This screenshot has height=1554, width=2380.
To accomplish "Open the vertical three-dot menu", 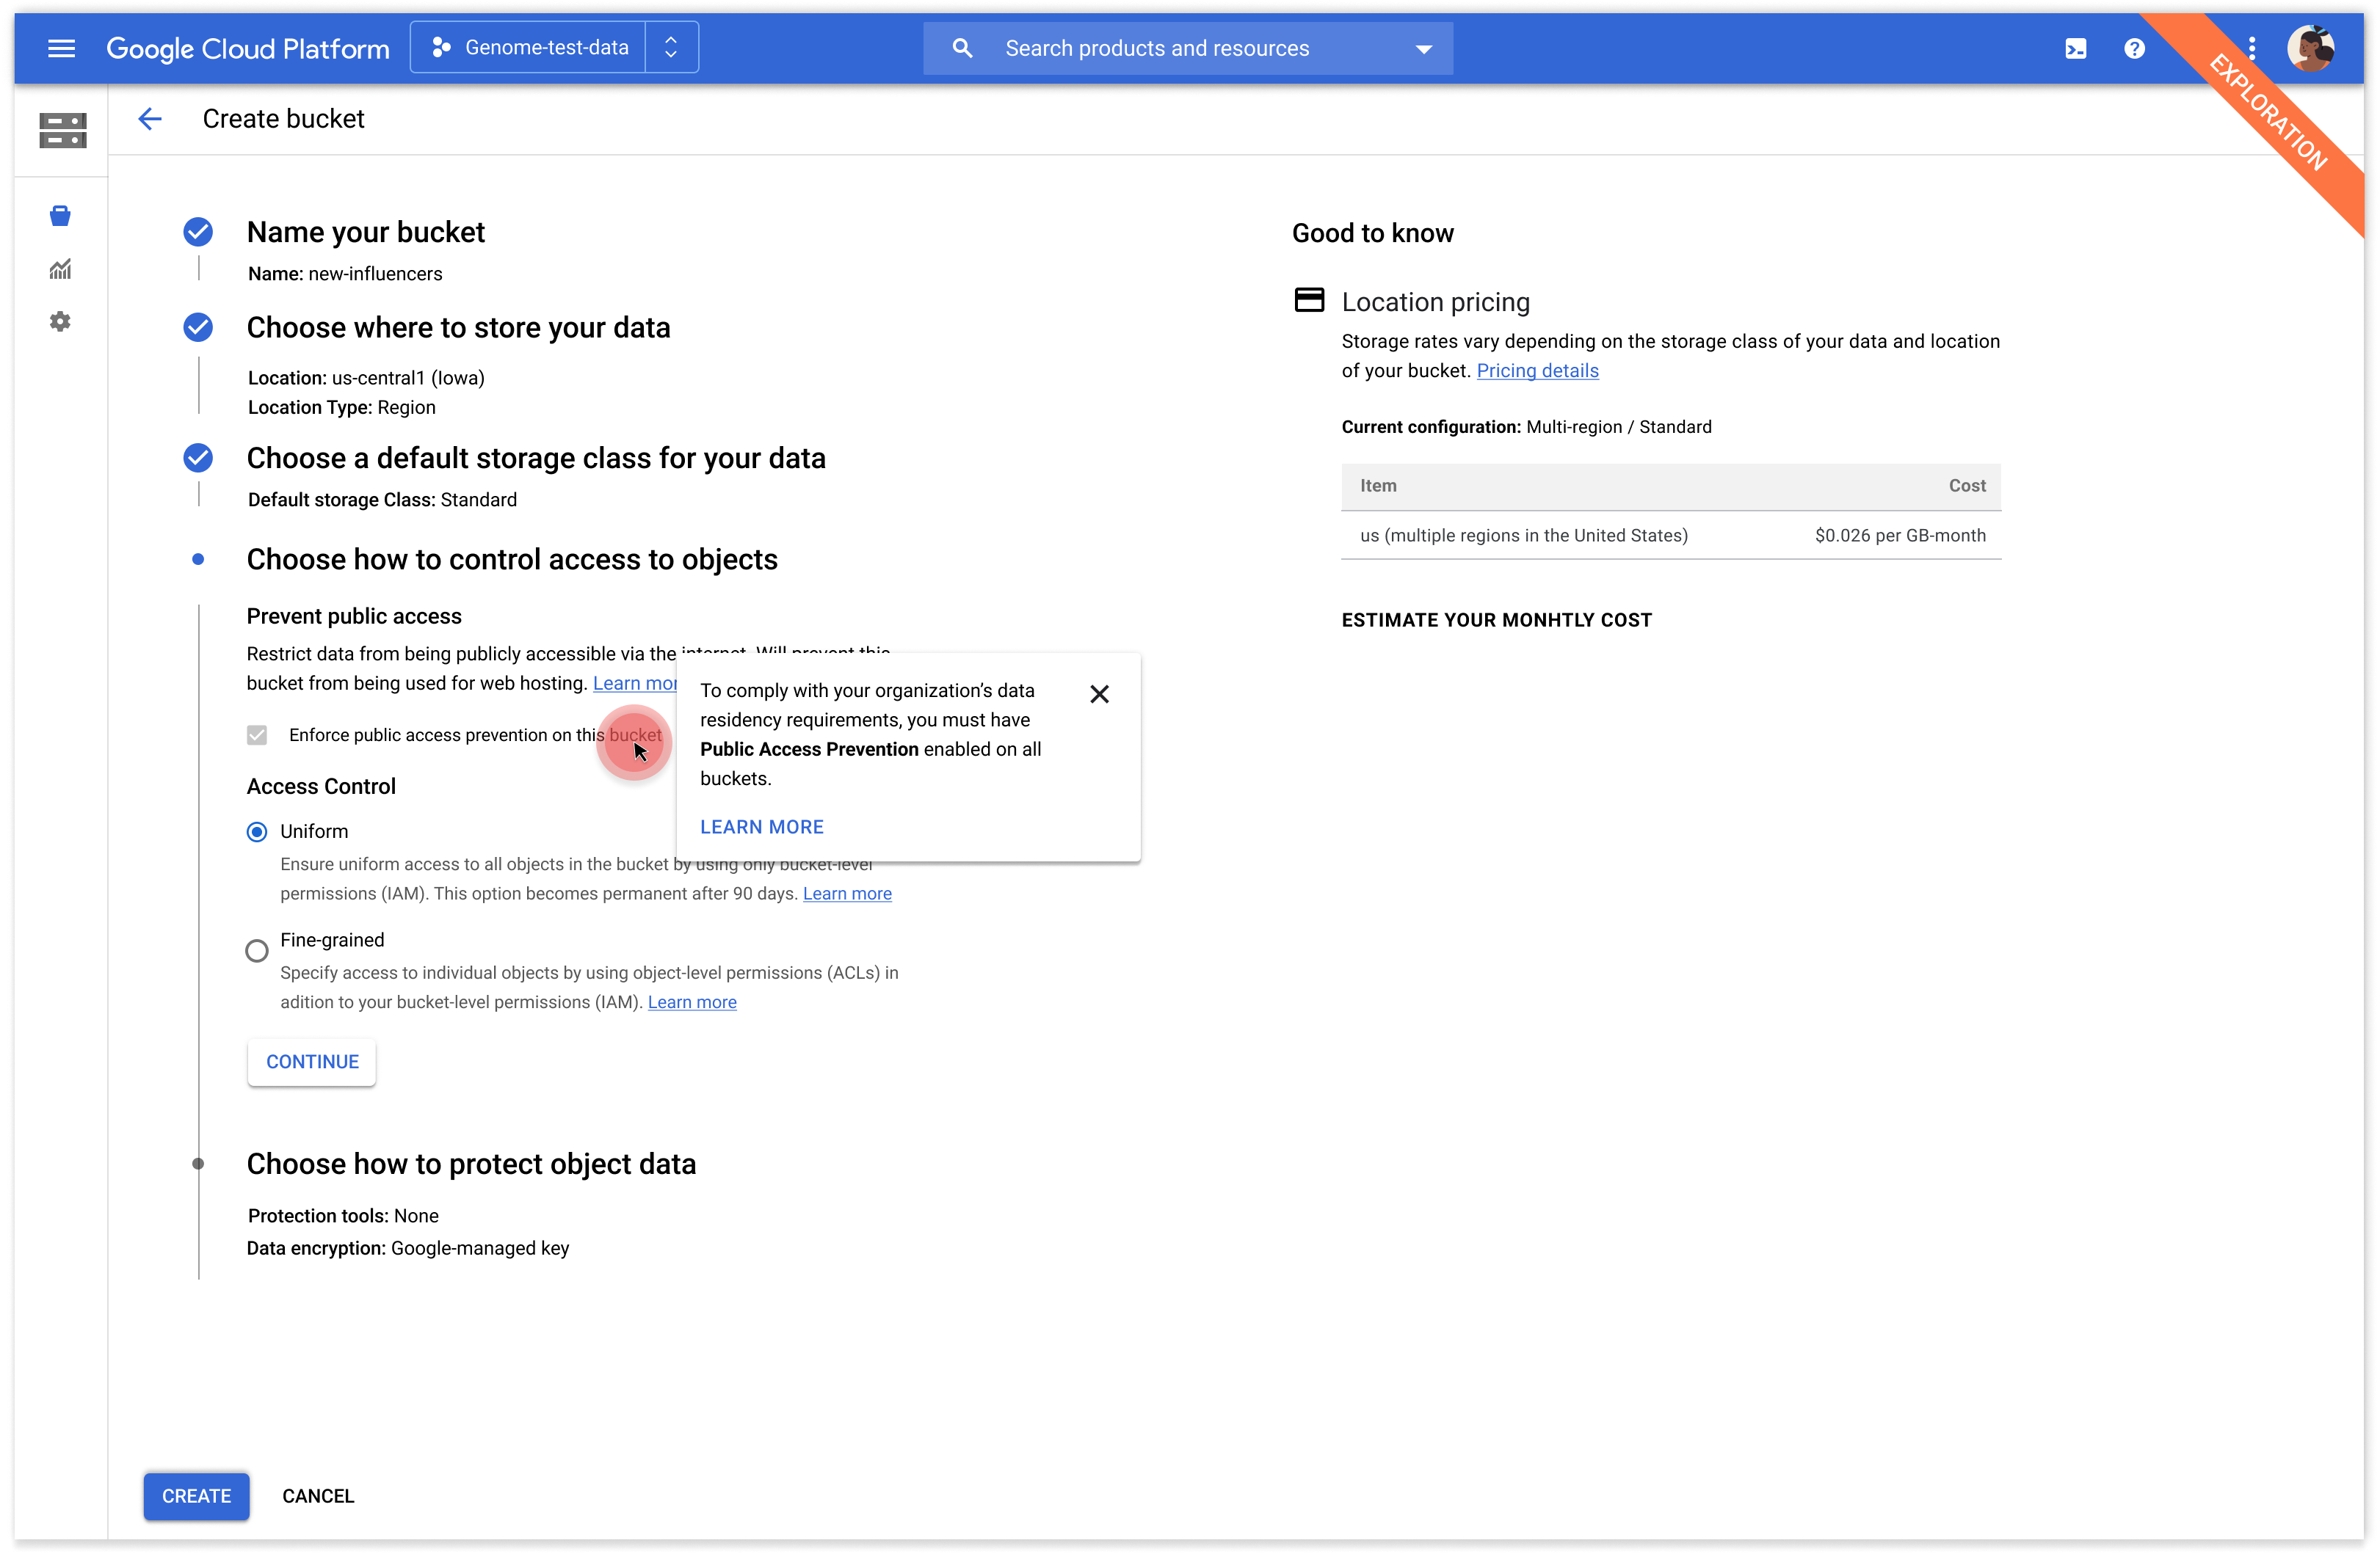I will 2251,48.
